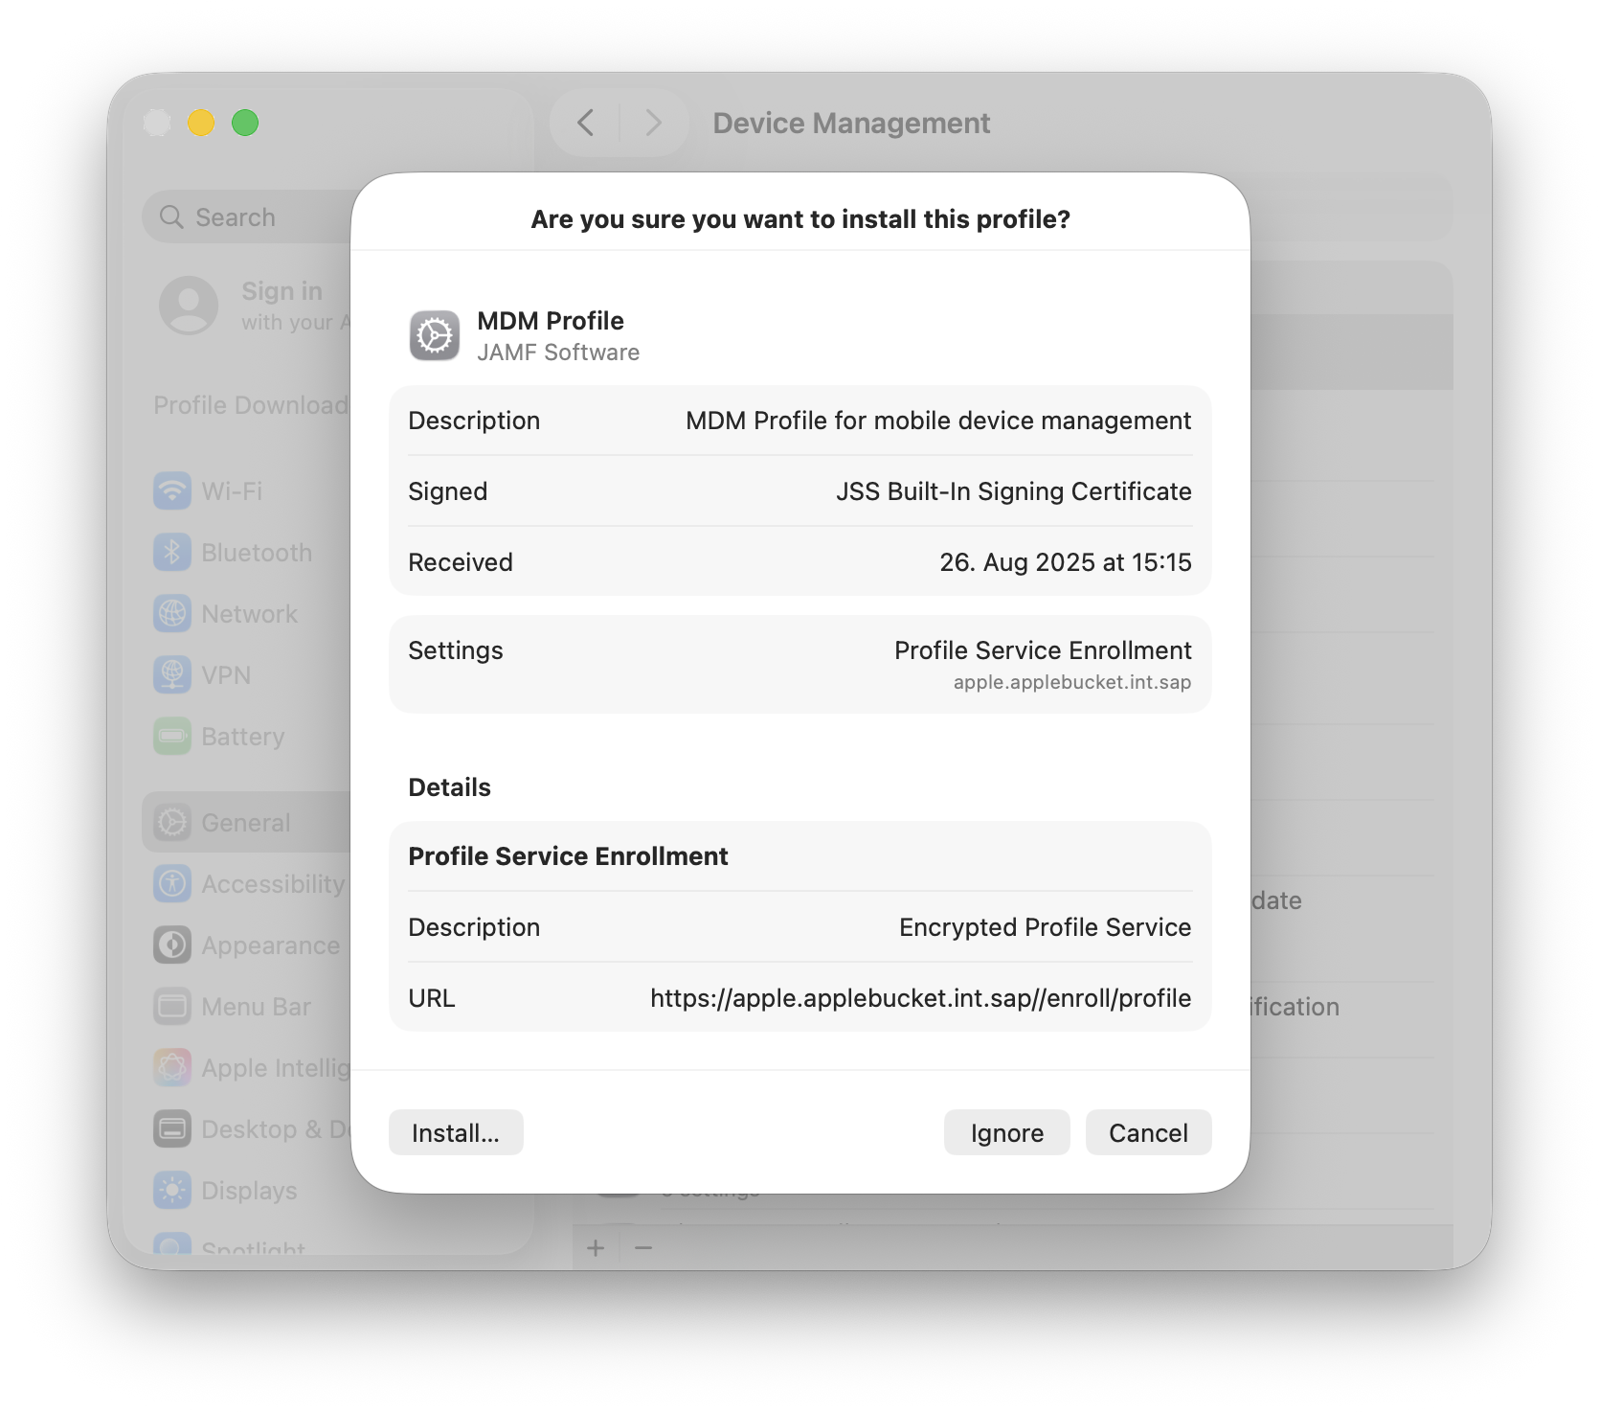The width and height of the screenshot is (1599, 1412).
Task: Open the Battery icon in sidebar
Action: [172, 737]
